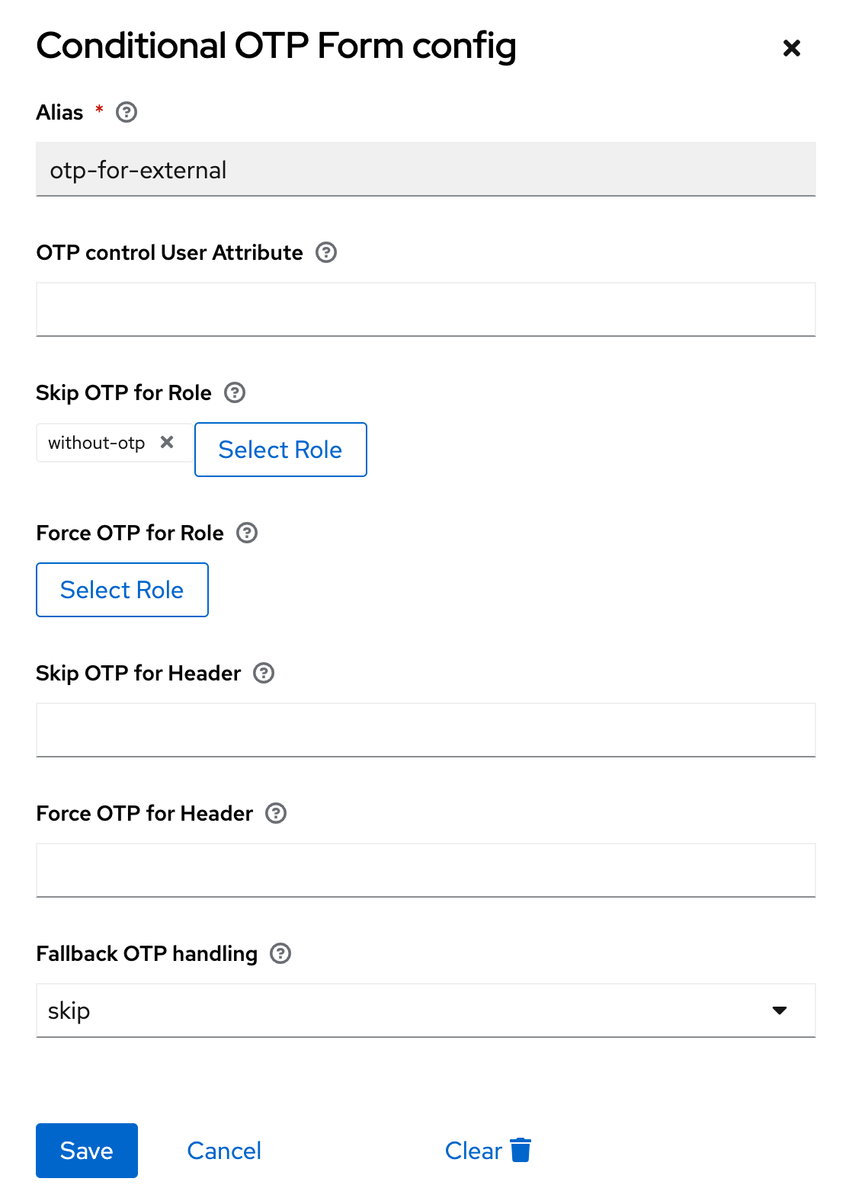Select Role for Force OTP
The height and width of the screenshot is (1204, 849).
click(x=122, y=589)
